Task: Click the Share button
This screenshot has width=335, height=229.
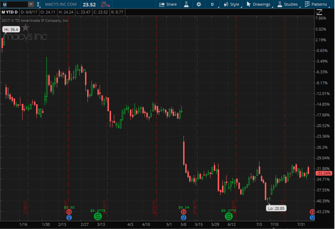Action: tap(168, 4)
